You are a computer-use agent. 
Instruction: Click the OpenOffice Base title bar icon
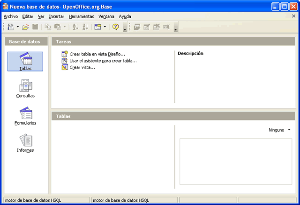tap(5, 7)
